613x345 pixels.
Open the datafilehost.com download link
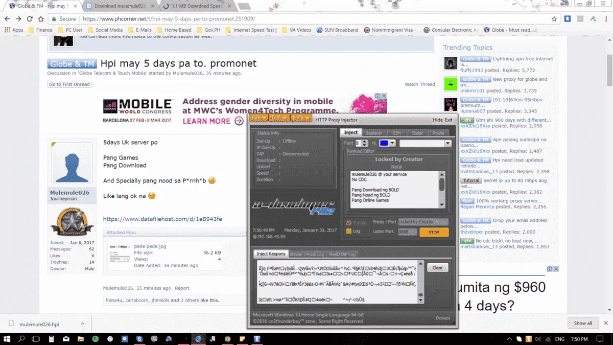tap(162, 219)
